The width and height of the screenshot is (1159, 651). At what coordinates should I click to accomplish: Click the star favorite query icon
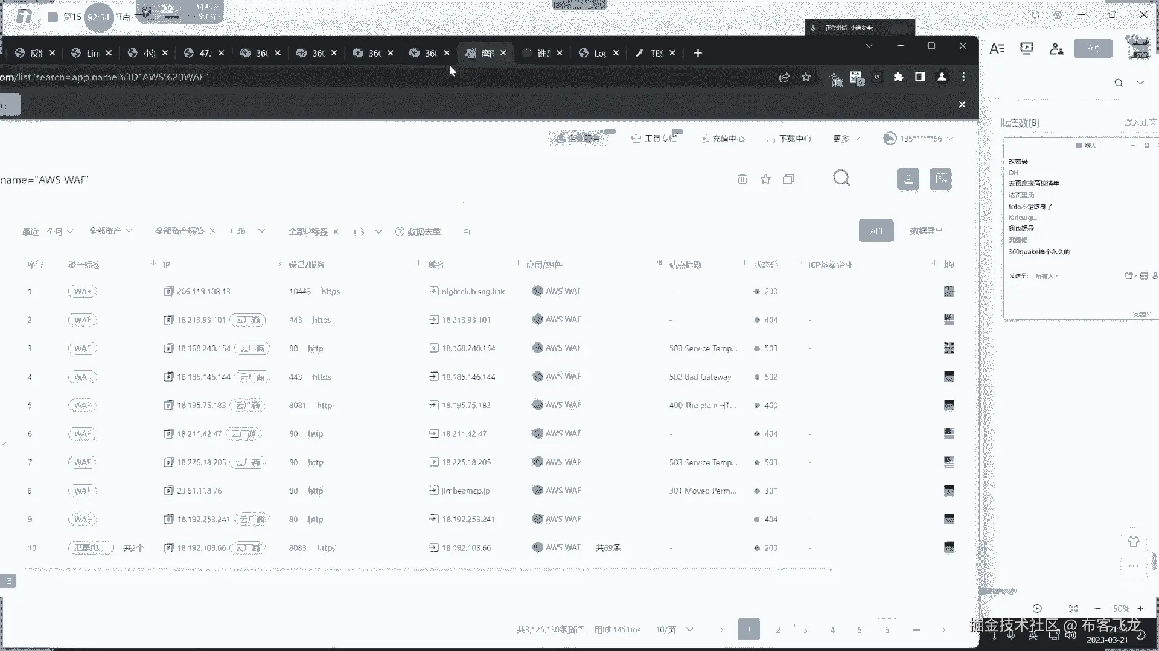765,179
